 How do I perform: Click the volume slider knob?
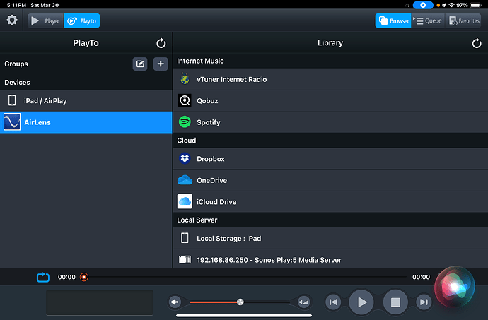point(240,302)
